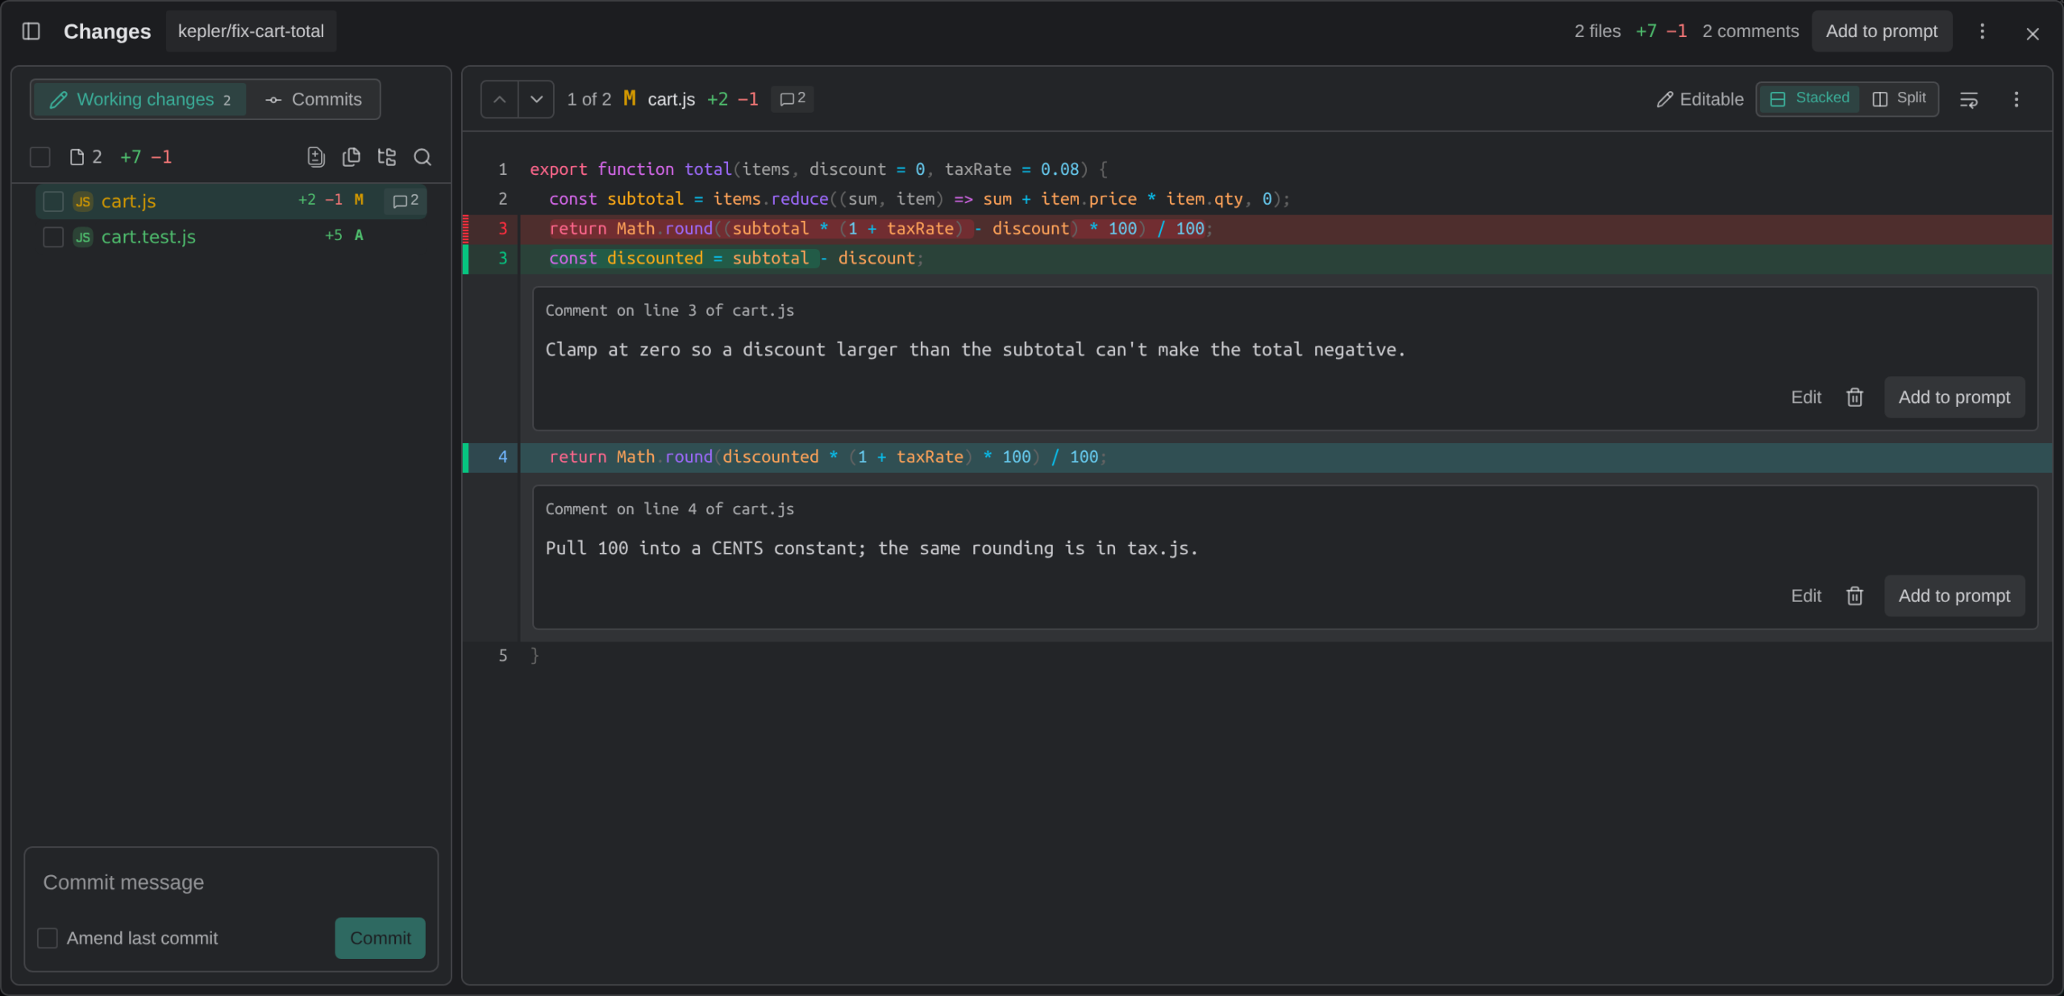Select the Working changes tab
2064x996 pixels.
click(140, 99)
